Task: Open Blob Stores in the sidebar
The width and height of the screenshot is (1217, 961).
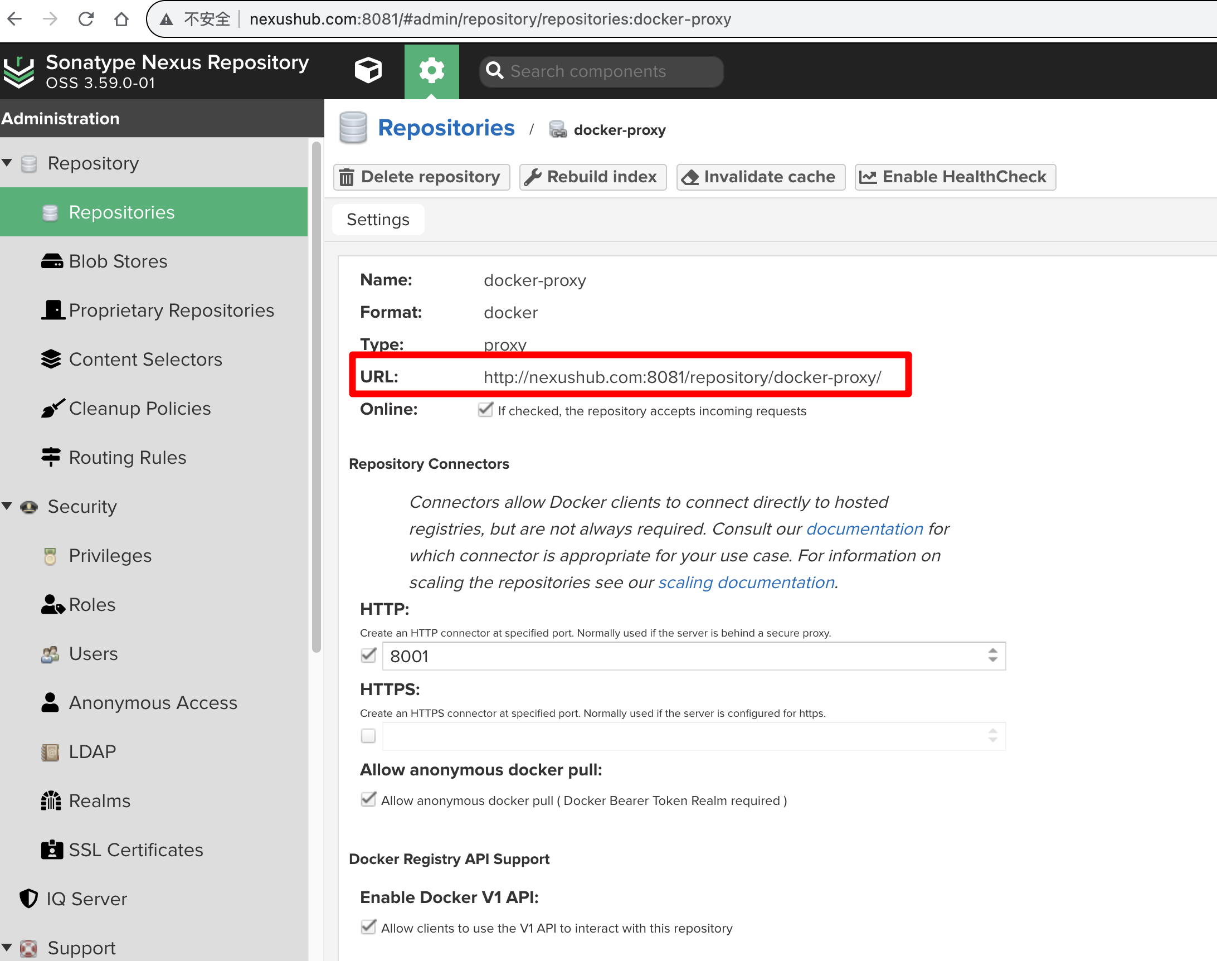Action: point(154,261)
